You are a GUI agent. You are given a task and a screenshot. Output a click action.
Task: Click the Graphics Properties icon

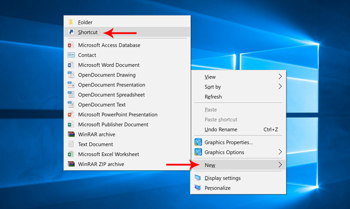coord(198,142)
